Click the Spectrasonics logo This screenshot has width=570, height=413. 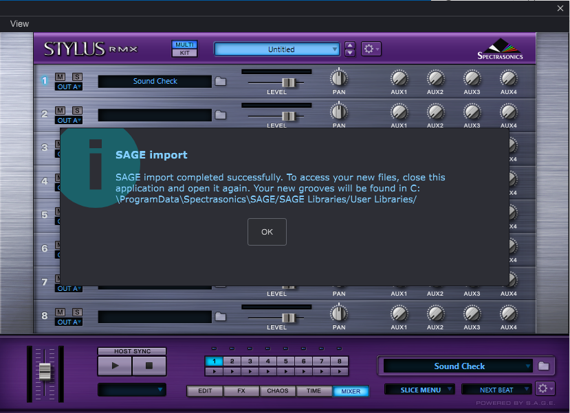[x=500, y=49]
